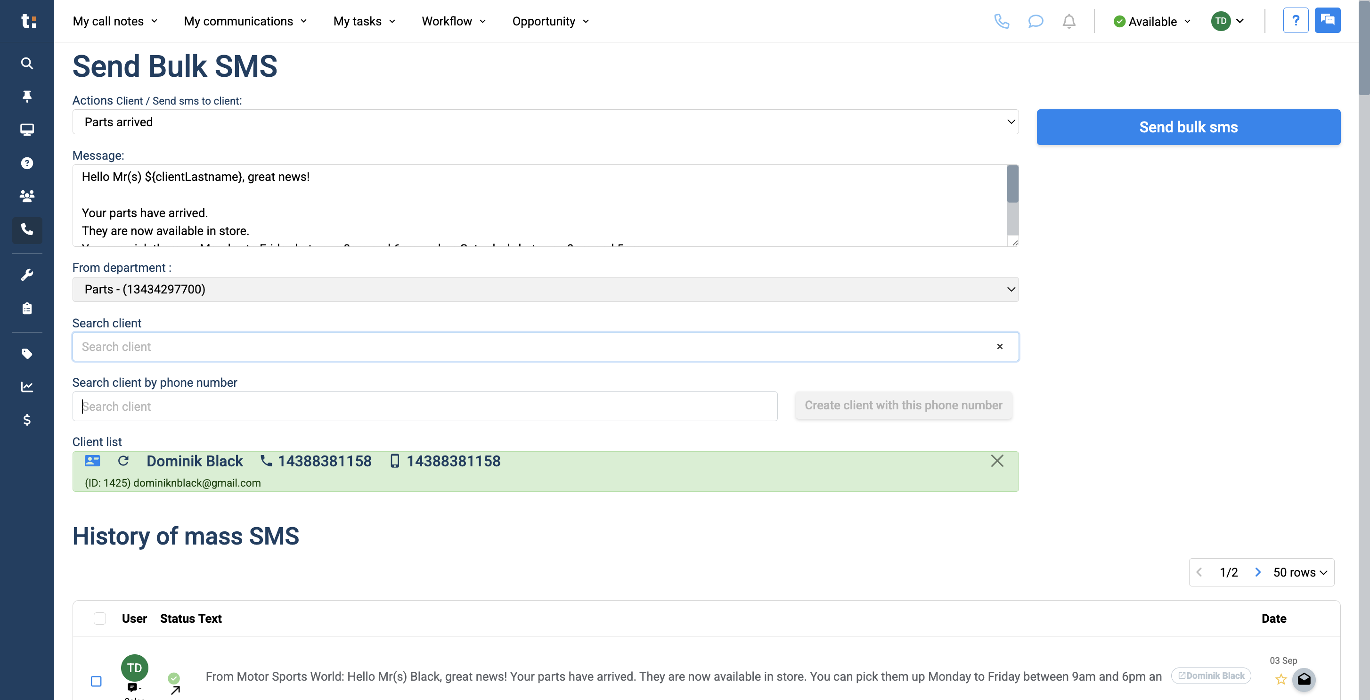
Task: Click the tag icon in the sidebar
Action: 26,353
